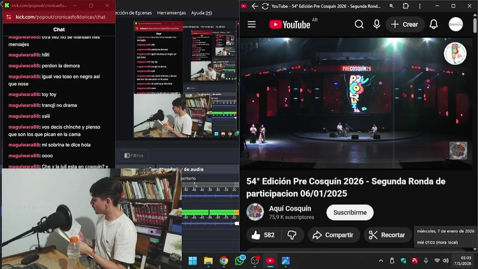Dislike the Pre Cosquín video

(x=292, y=235)
